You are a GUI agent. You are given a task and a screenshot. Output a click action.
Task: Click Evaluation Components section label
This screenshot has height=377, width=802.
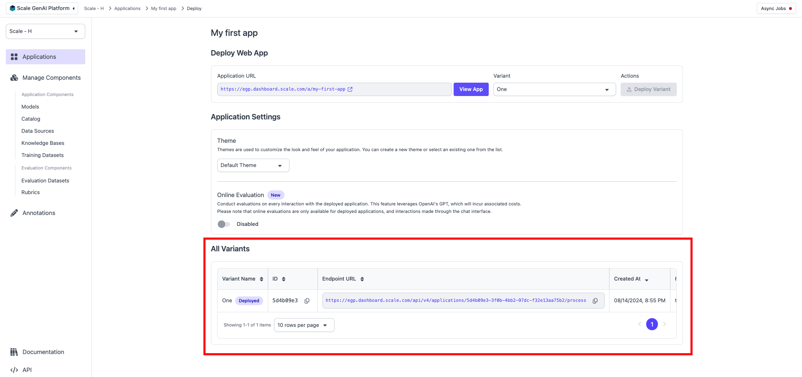[46, 168]
